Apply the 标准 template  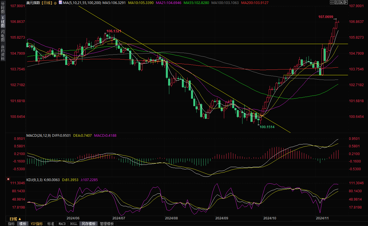(x=51, y=224)
